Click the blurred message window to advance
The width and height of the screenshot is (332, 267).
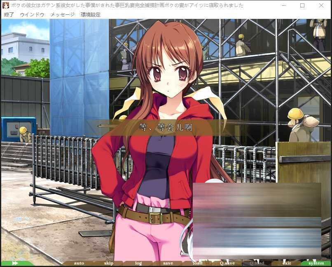pyautogui.click(x=255, y=218)
